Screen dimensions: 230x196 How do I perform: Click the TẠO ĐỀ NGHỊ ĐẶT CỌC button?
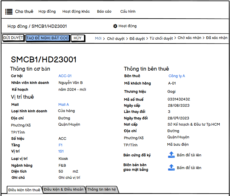pyautogui.click(x=47, y=38)
